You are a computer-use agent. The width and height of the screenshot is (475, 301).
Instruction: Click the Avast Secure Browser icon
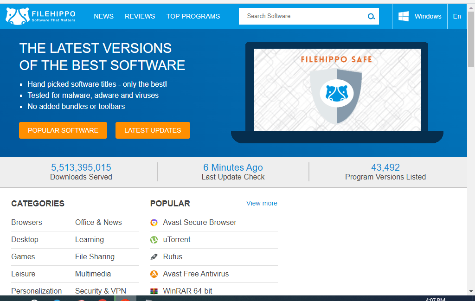(154, 223)
